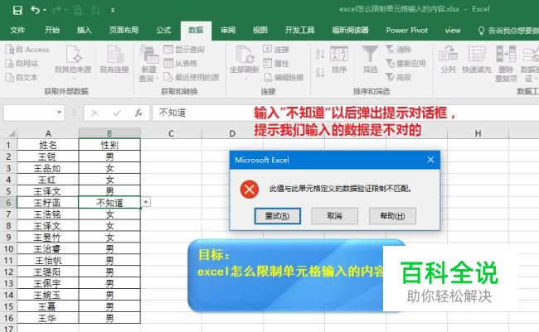Click cell containing 王浩铭

pyautogui.click(x=48, y=214)
